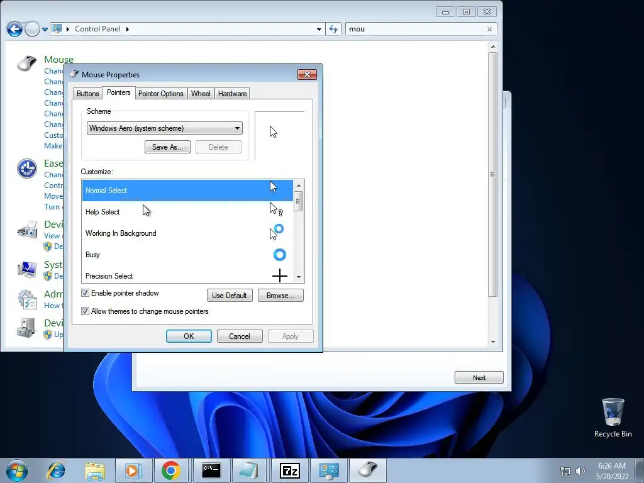Click the Mouse icon in Control Panel results
Screen dimensions: 644x483
pos(27,63)
